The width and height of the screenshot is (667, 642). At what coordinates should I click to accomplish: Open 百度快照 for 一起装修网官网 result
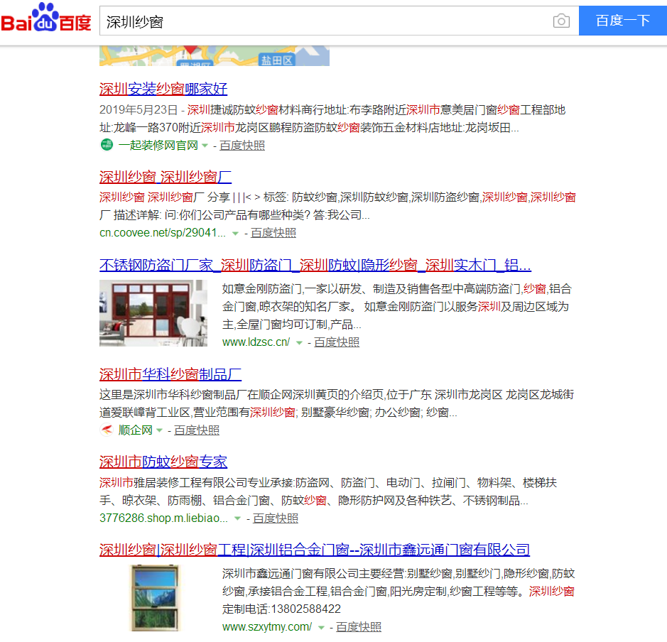(x=242, y=146)
